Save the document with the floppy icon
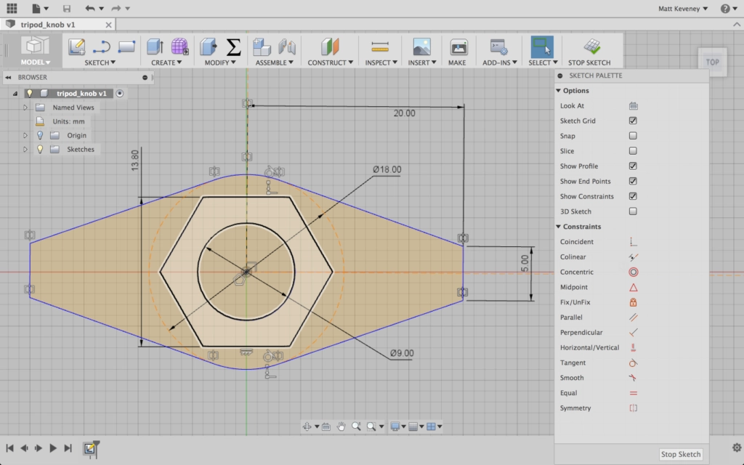 pyautogui.click(x=66, y=8)
